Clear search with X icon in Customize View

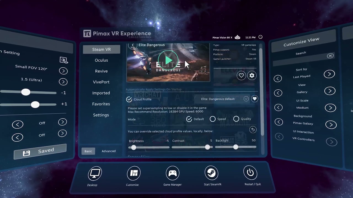click(330, 56)
